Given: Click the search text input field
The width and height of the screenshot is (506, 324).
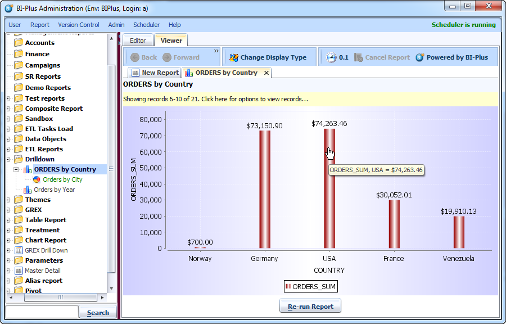Looking at the screenshot, I should click(42, 312).
